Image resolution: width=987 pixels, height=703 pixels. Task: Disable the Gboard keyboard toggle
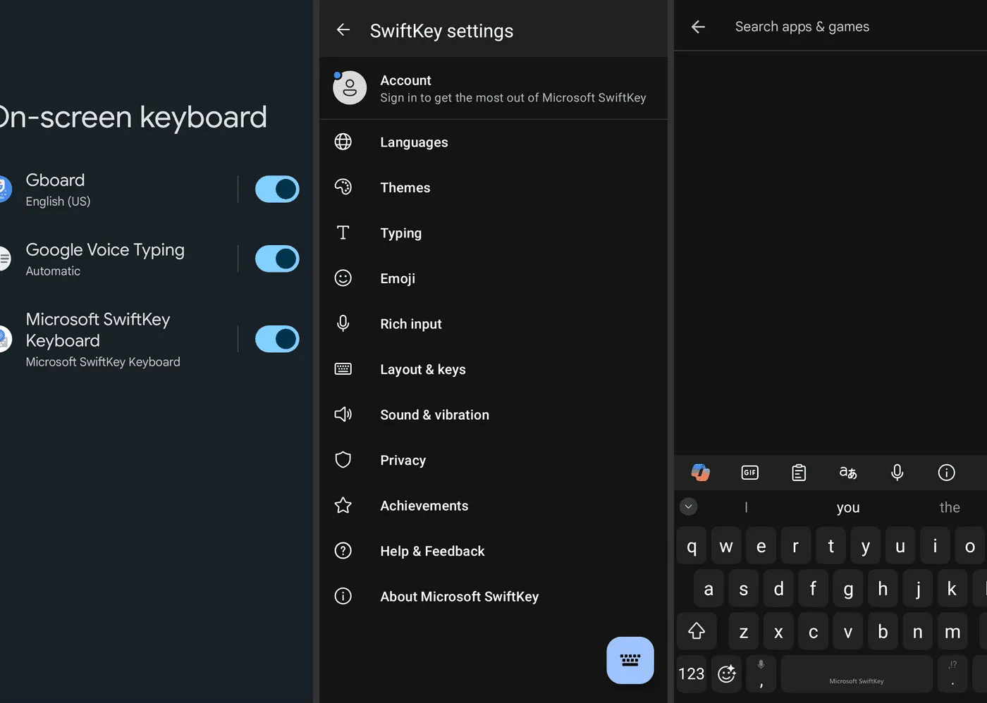point(277,189)
